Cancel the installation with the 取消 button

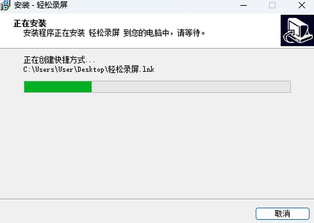pos(282,214)
